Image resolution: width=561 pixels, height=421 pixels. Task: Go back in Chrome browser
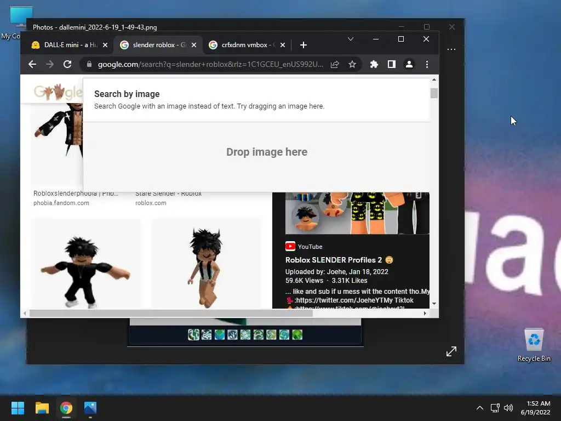32,65
